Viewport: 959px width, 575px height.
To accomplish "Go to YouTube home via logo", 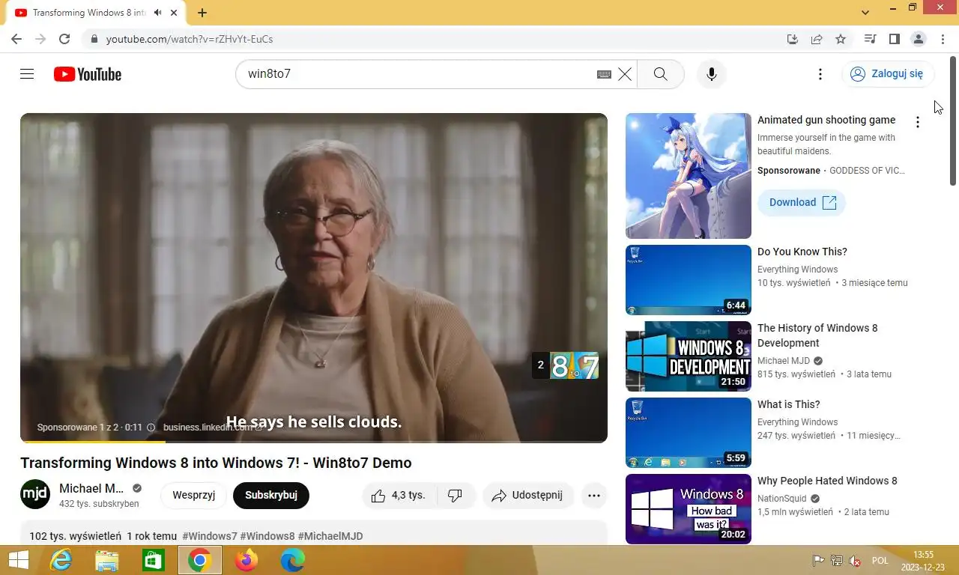I will click(x=88, y=74).
